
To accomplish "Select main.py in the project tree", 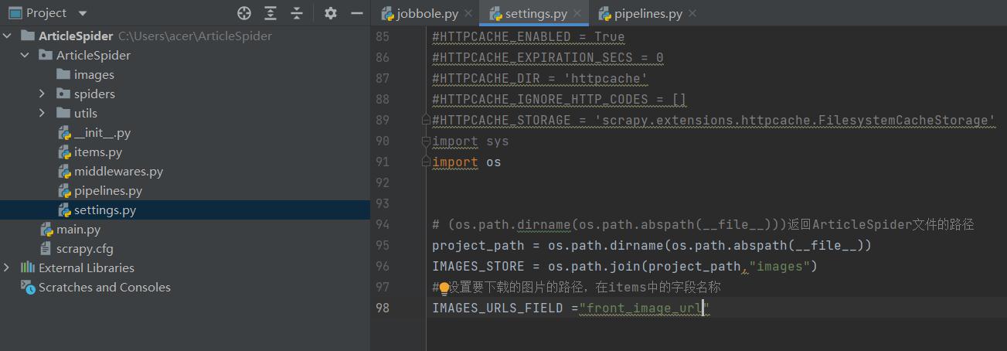I will (78, 230).
